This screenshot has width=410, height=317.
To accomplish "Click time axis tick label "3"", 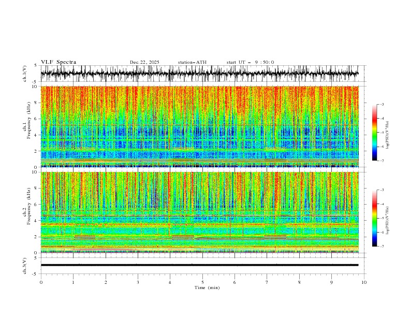I will 138,282.
